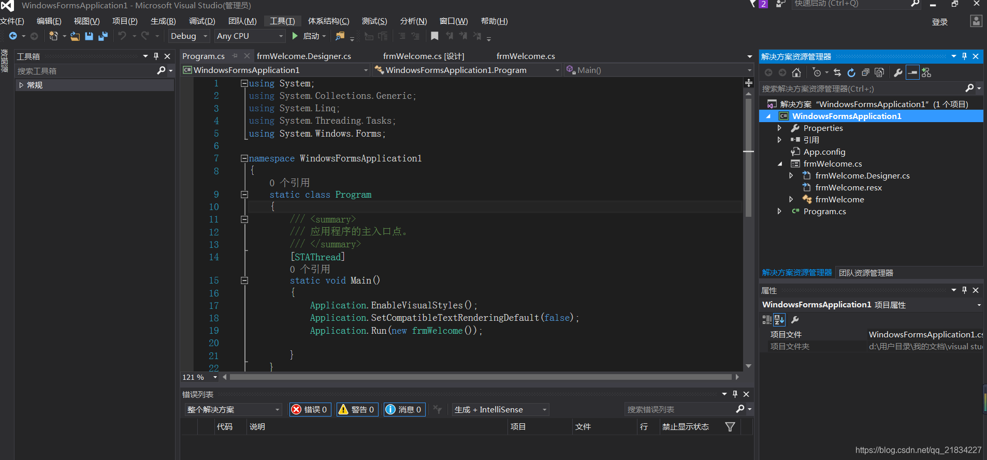Click the Navigate Backward arrow in toolbar
Image resolution: width=987 pixels, height=460 pixels.
(x=13, y=36)
